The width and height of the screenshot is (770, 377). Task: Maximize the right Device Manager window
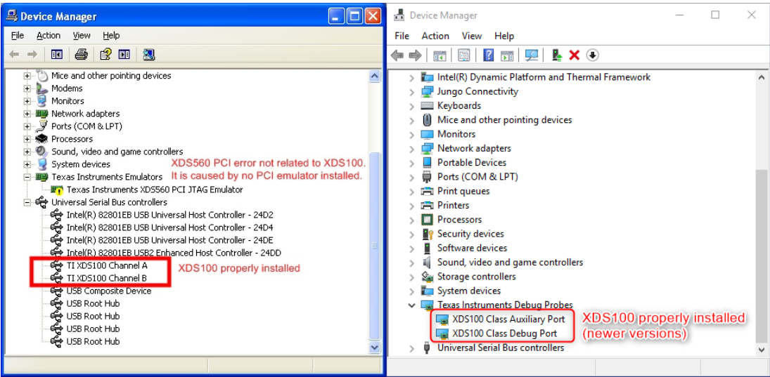(x=715, y=15)
